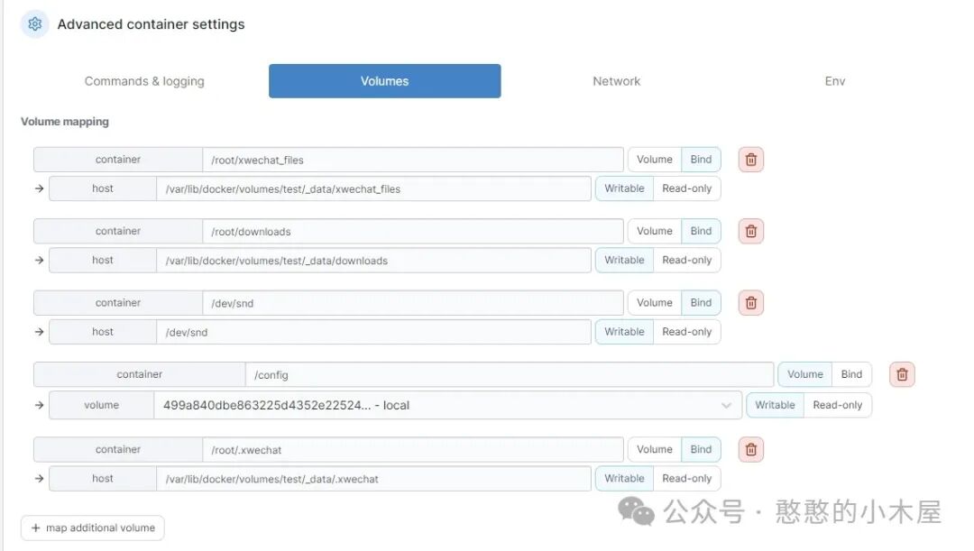Choose Volume type for /config mapping
This screenshot has height=551, width=974.
click(805, 374)
